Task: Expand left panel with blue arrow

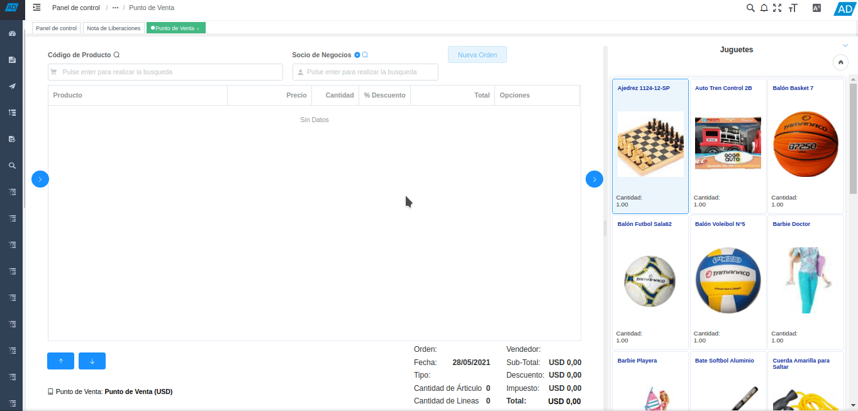Action: (x=40, y=179)
